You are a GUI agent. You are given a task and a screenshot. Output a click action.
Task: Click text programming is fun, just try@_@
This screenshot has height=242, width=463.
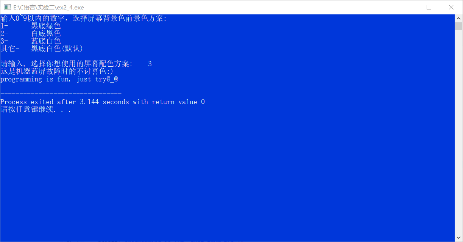(x=59, y=79)
